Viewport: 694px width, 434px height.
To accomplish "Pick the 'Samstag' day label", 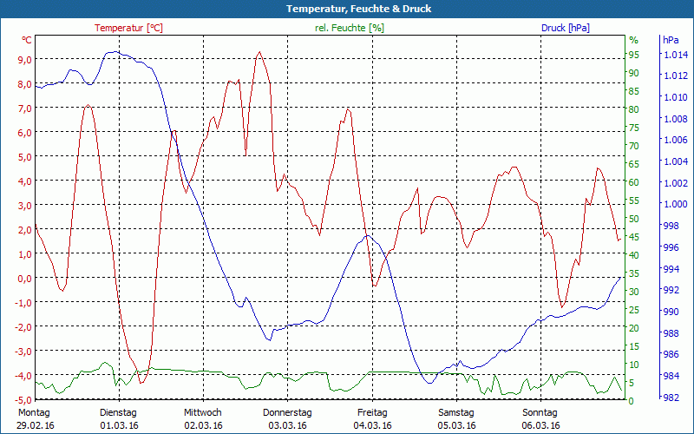I will tap(456, 412).
